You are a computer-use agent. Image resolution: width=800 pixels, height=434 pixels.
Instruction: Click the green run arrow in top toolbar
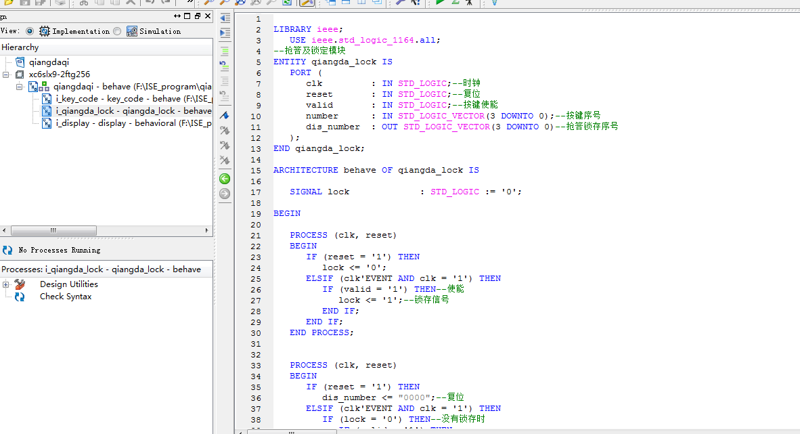[x=440, y=3]
